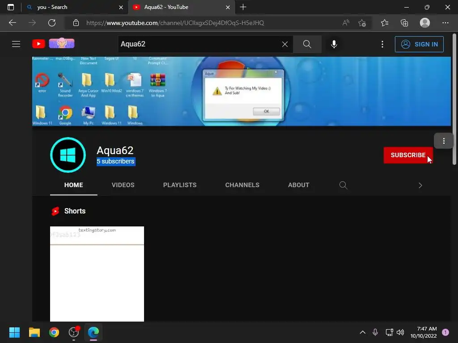Open a new browser tab
This screenshot has height=343, width=458.
243,7
